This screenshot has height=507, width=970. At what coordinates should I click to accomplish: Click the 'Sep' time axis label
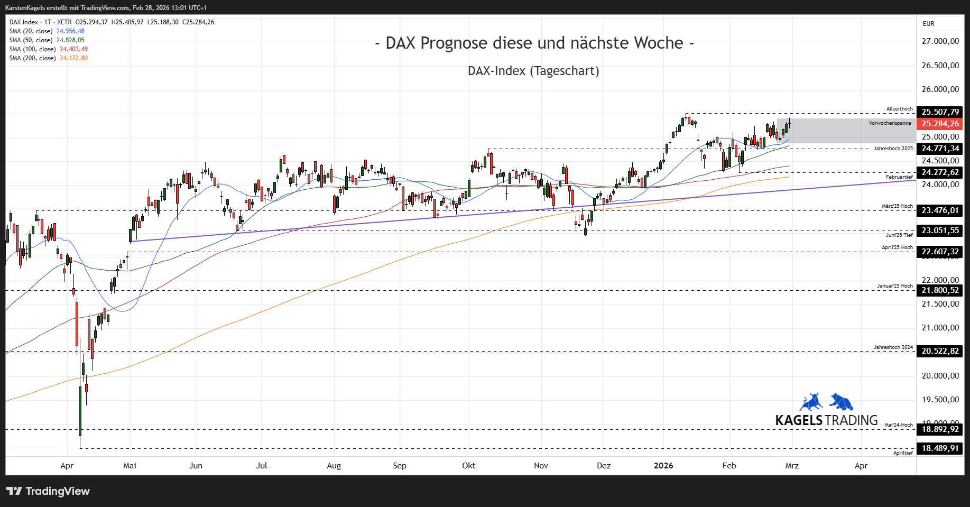[x=400, y=466]
